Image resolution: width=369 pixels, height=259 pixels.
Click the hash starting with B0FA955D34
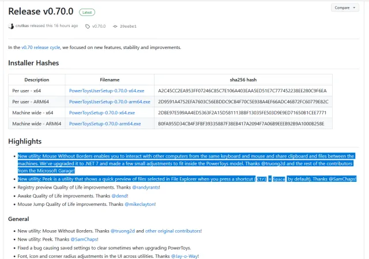pos(241,123)
